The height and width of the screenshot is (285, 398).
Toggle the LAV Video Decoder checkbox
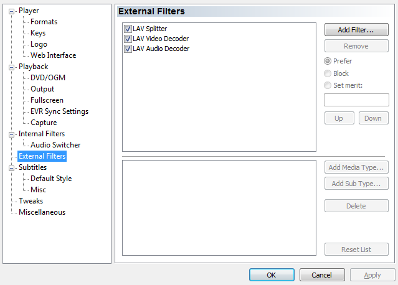coord(128,39)
